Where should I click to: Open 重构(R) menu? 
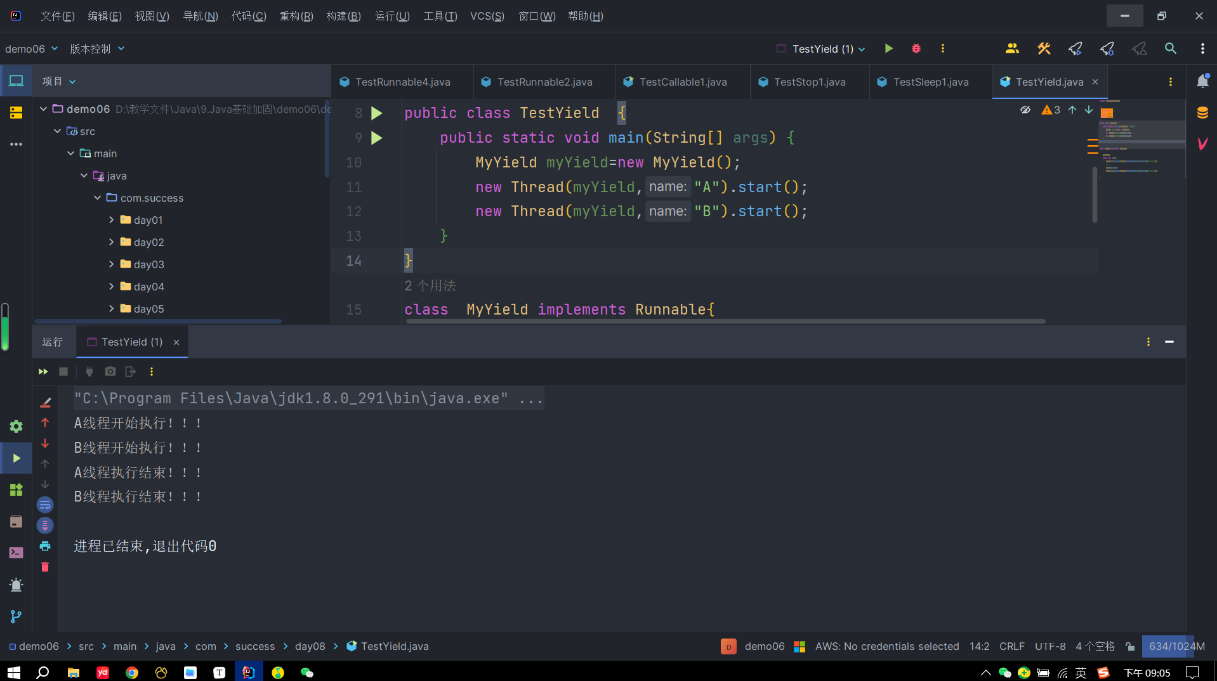[x=296, y=16]
